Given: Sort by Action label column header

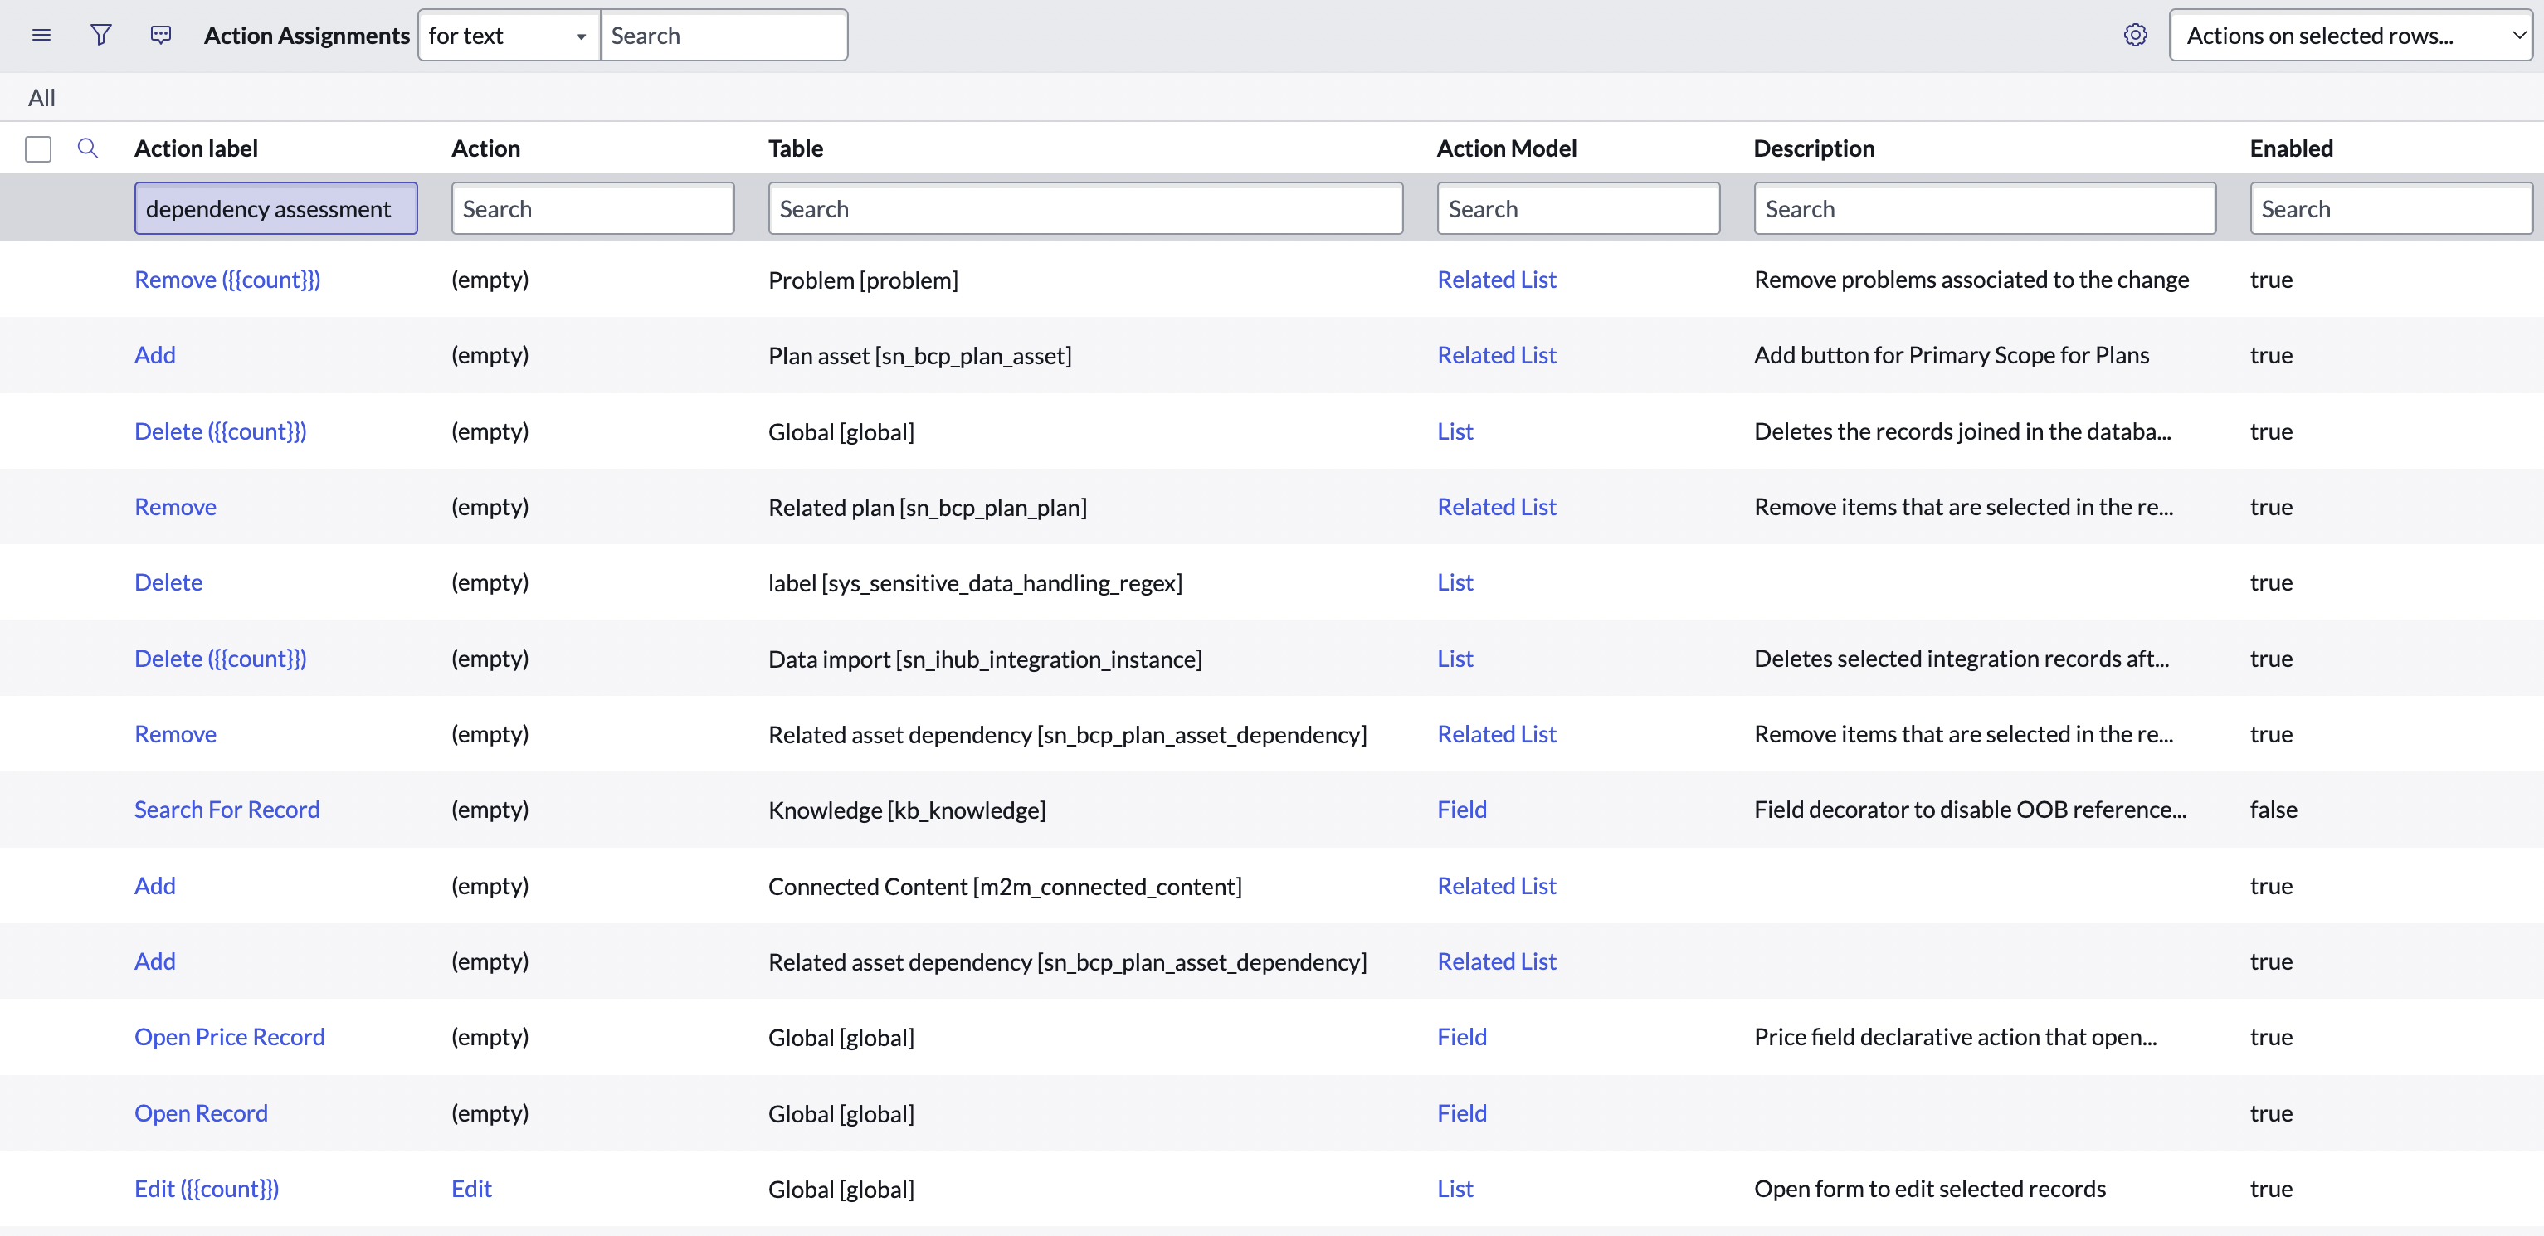Looking at the screenshot, I should [196, 148].
